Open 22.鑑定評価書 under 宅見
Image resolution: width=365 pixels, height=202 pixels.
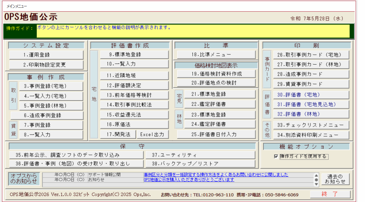coord(220,104)
